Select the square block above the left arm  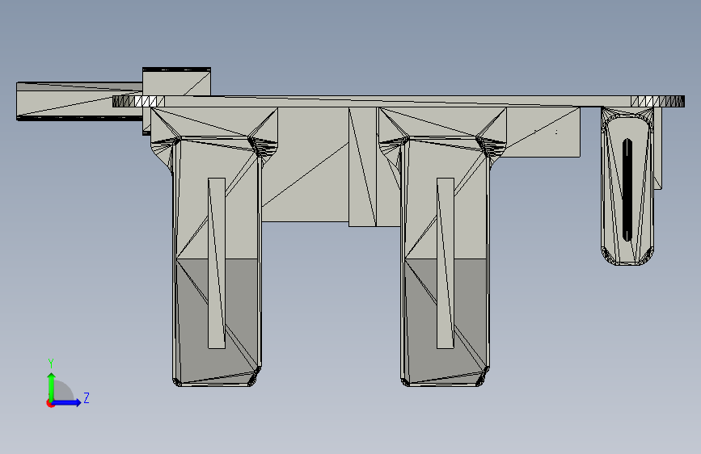[176, 82]
